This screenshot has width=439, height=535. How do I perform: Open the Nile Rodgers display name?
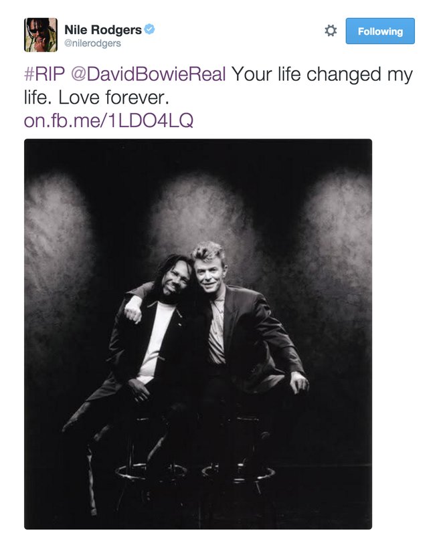tap(103, 29)
